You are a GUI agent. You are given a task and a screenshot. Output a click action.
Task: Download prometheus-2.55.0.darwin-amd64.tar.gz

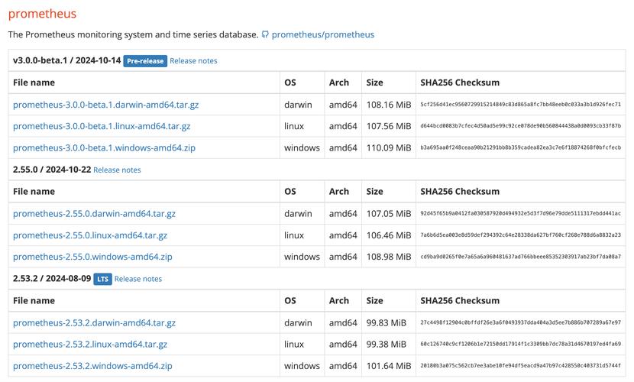point(94,214)
